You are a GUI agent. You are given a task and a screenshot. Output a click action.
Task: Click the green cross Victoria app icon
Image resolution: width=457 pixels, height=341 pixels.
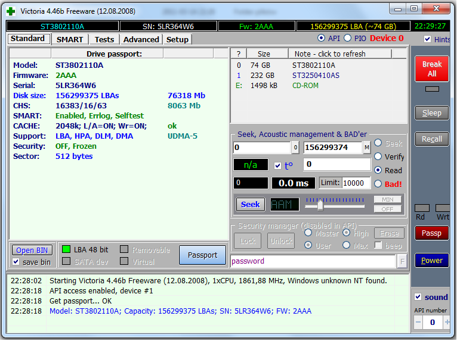click(x=11, y=11)
